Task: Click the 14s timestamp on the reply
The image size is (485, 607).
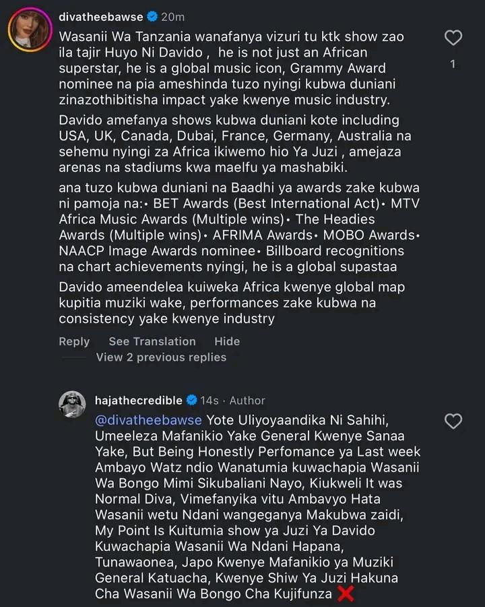Action: [x=209, y=400]
